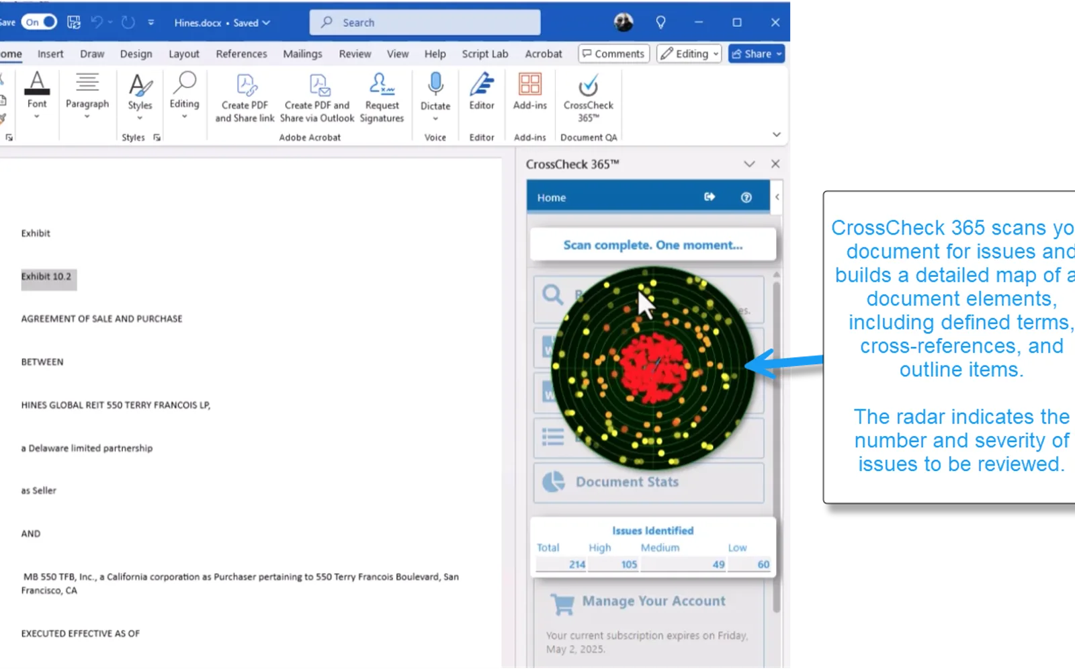1075x672 pixels.
Task: Close the CrossCheck 365 task pane
Action: (775, 164)
